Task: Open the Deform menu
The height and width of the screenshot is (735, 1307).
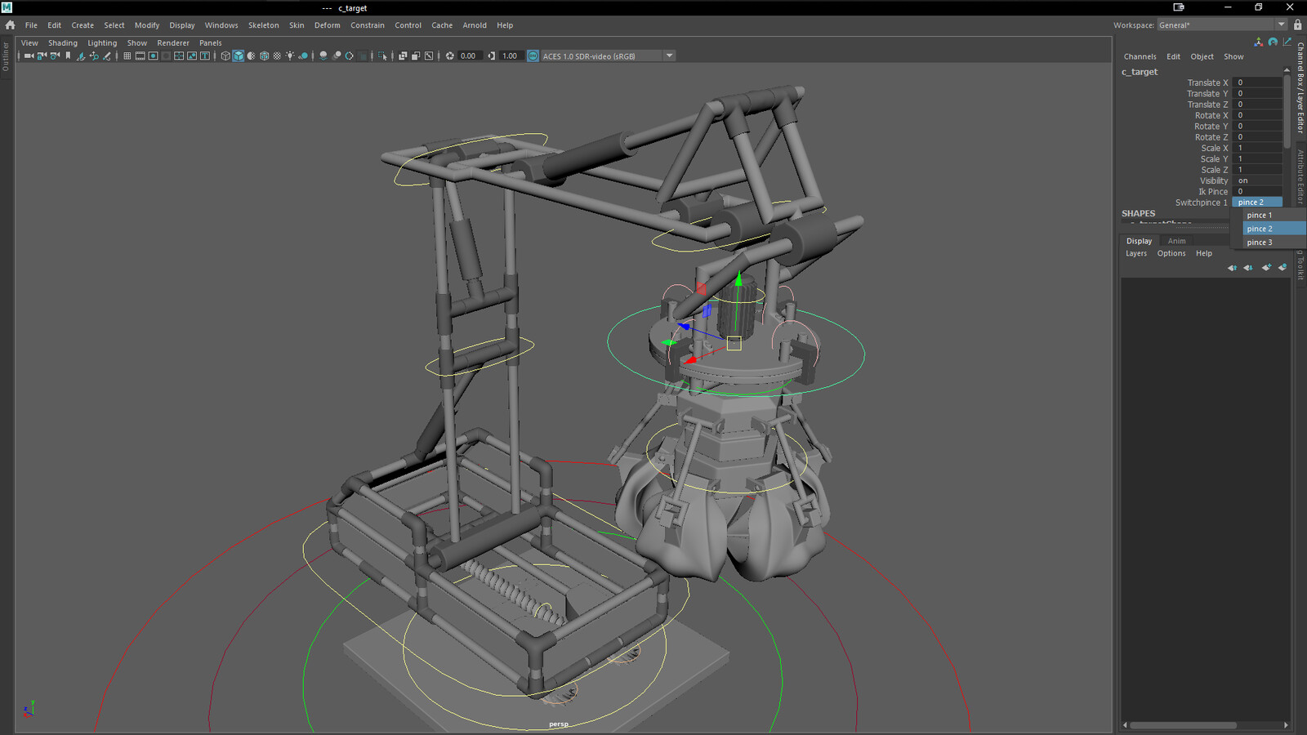Action: (327, 25)
